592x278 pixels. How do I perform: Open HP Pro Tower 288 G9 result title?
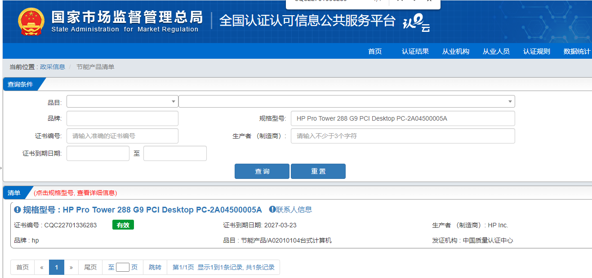(x=162, y=210)
